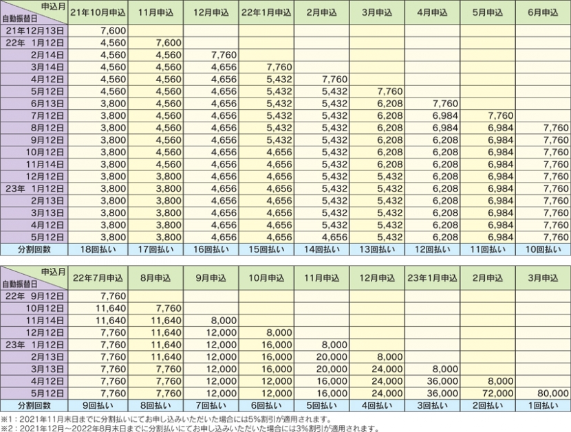
Task: Select the ※2 footnote about 3% discount
Action: pyautogui.click(x=190, y=428)
